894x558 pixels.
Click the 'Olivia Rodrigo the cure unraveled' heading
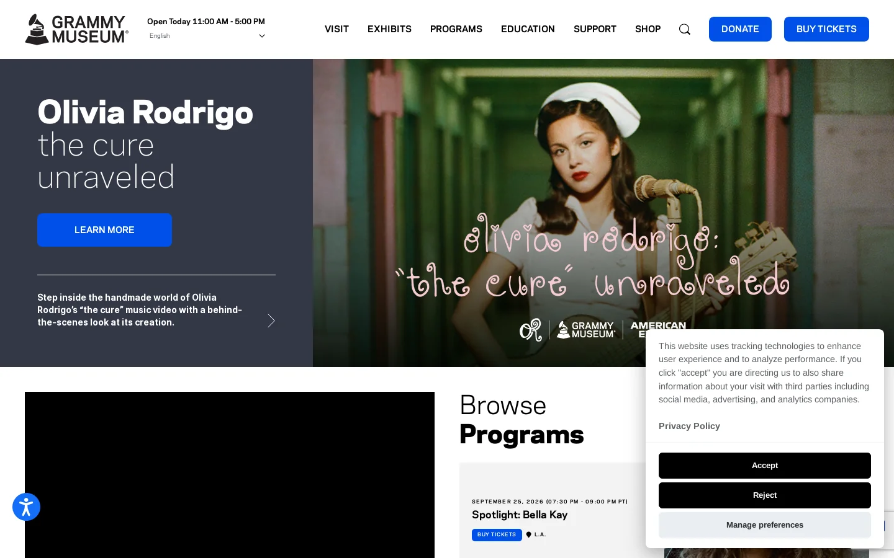(145, 144)
